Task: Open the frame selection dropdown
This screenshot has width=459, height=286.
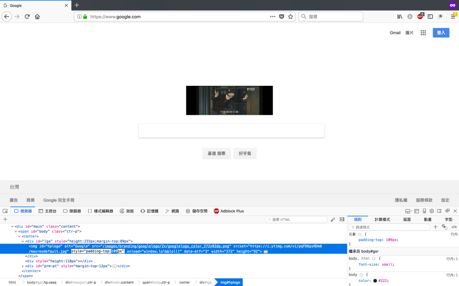Action: coord(409,211)
